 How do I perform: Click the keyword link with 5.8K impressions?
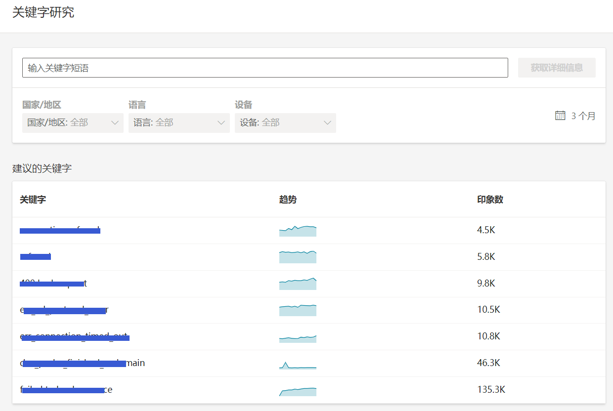coord(36,256)
